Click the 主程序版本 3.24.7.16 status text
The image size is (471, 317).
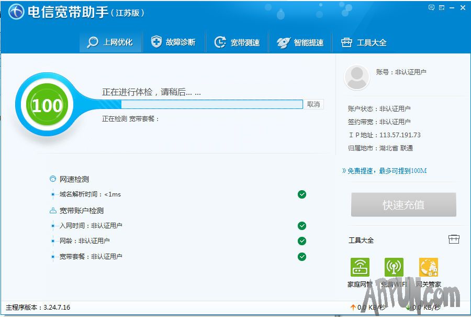click(38, 308)
